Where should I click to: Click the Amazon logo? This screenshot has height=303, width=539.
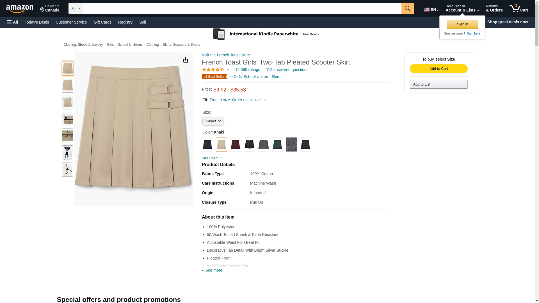20,8
